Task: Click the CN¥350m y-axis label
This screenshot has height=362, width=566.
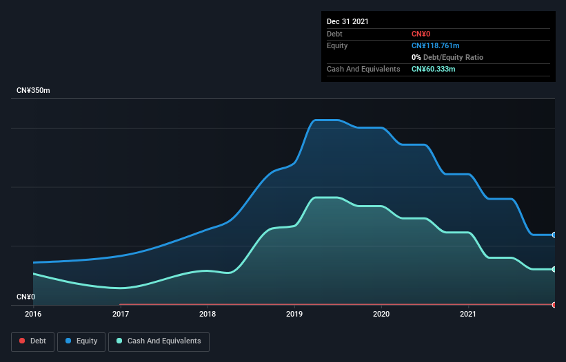Action: pyautogui.click(x=33, y=90)
